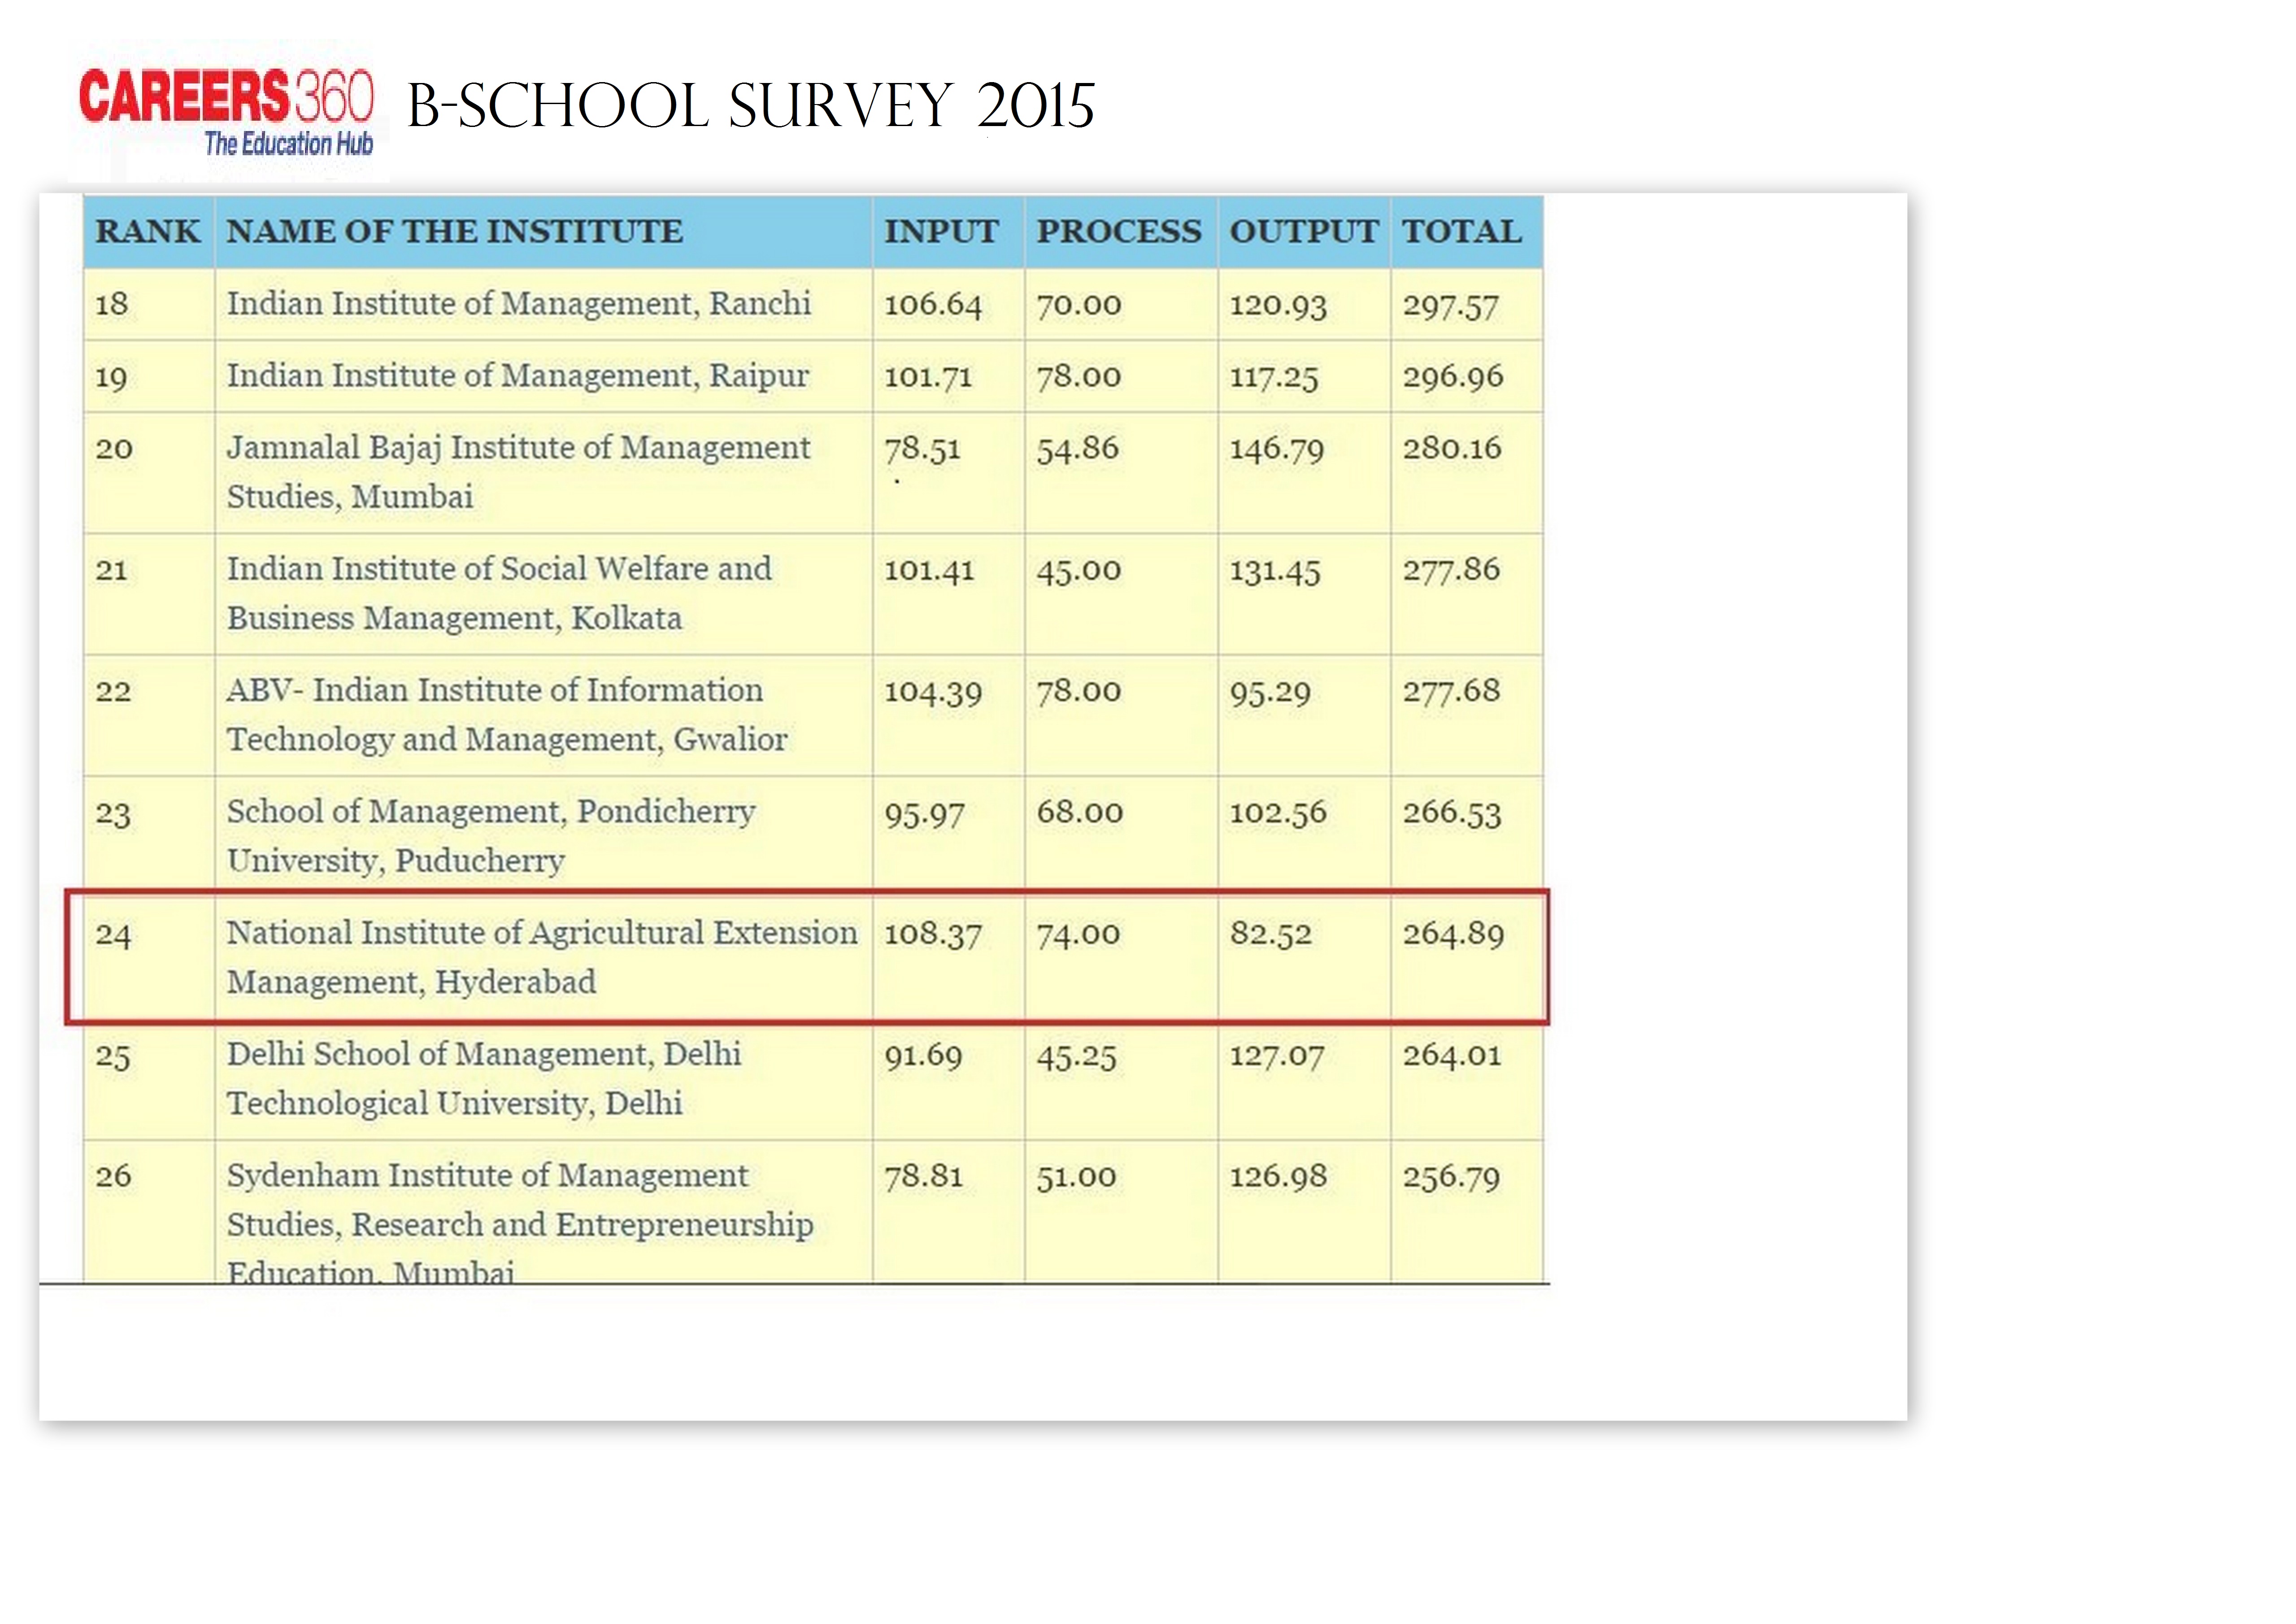Click output value 127.07
Viewport: 2296px width, 1624px height.
(x=1277, y=1056)
